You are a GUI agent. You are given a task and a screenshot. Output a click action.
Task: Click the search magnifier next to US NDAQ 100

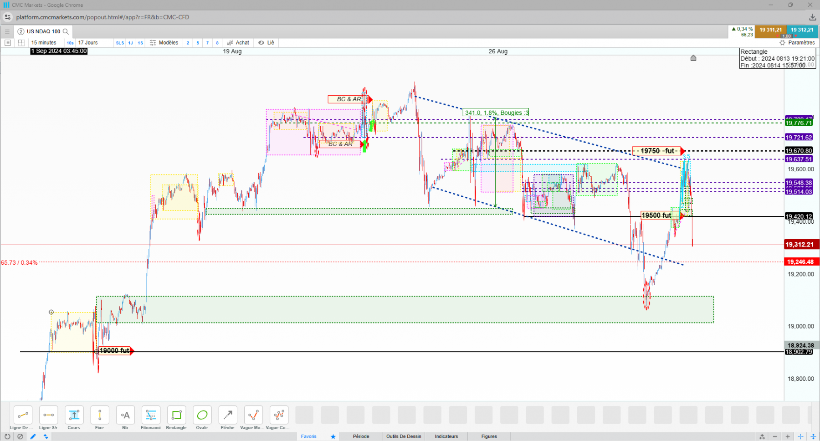[66, 31]
